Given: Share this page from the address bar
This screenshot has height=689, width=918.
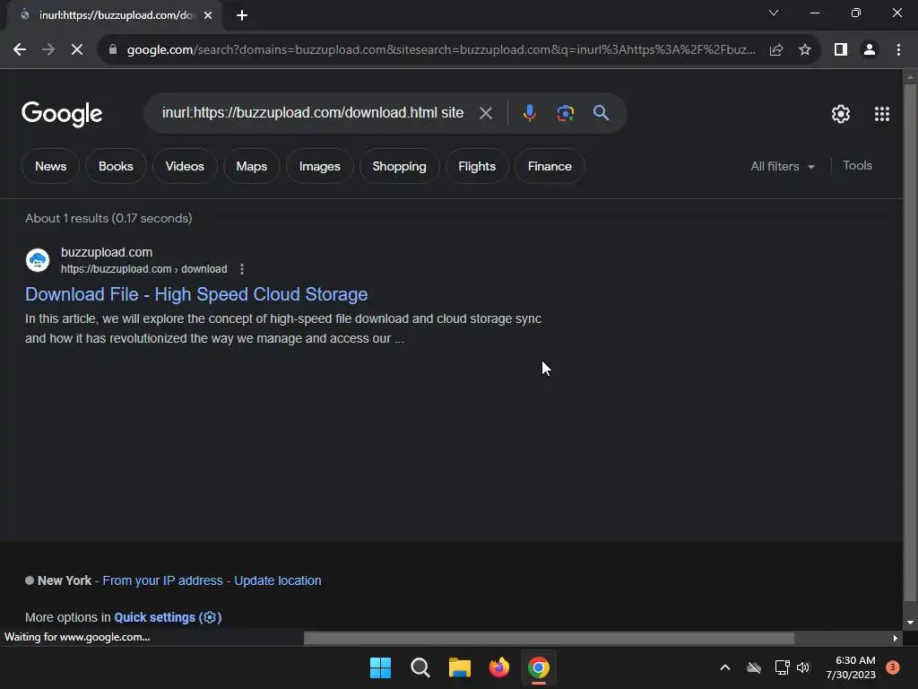Looking at the screenshot, I should tap(776, 50).
